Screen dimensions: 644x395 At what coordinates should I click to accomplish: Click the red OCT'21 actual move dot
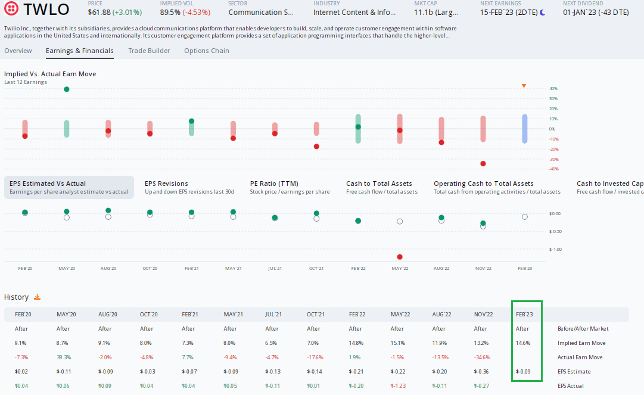316,147
